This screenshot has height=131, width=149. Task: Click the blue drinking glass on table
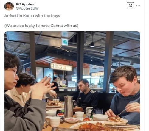click(99, 112)
